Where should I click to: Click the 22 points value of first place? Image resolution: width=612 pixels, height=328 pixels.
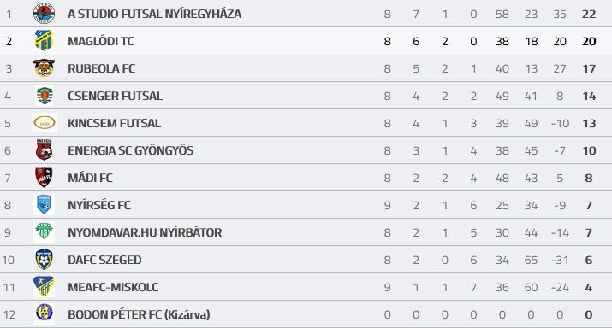pyautogui.click(x=589, y=14)
